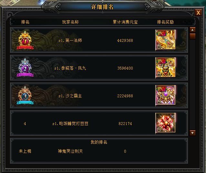This screenshot has width=206, height=173.
Task: Select player name s1.沙之霸主
Action: [x=70, y=96]
